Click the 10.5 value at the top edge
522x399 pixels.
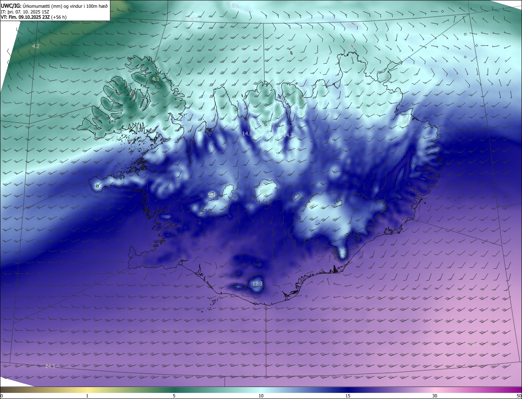pos(234,6)
